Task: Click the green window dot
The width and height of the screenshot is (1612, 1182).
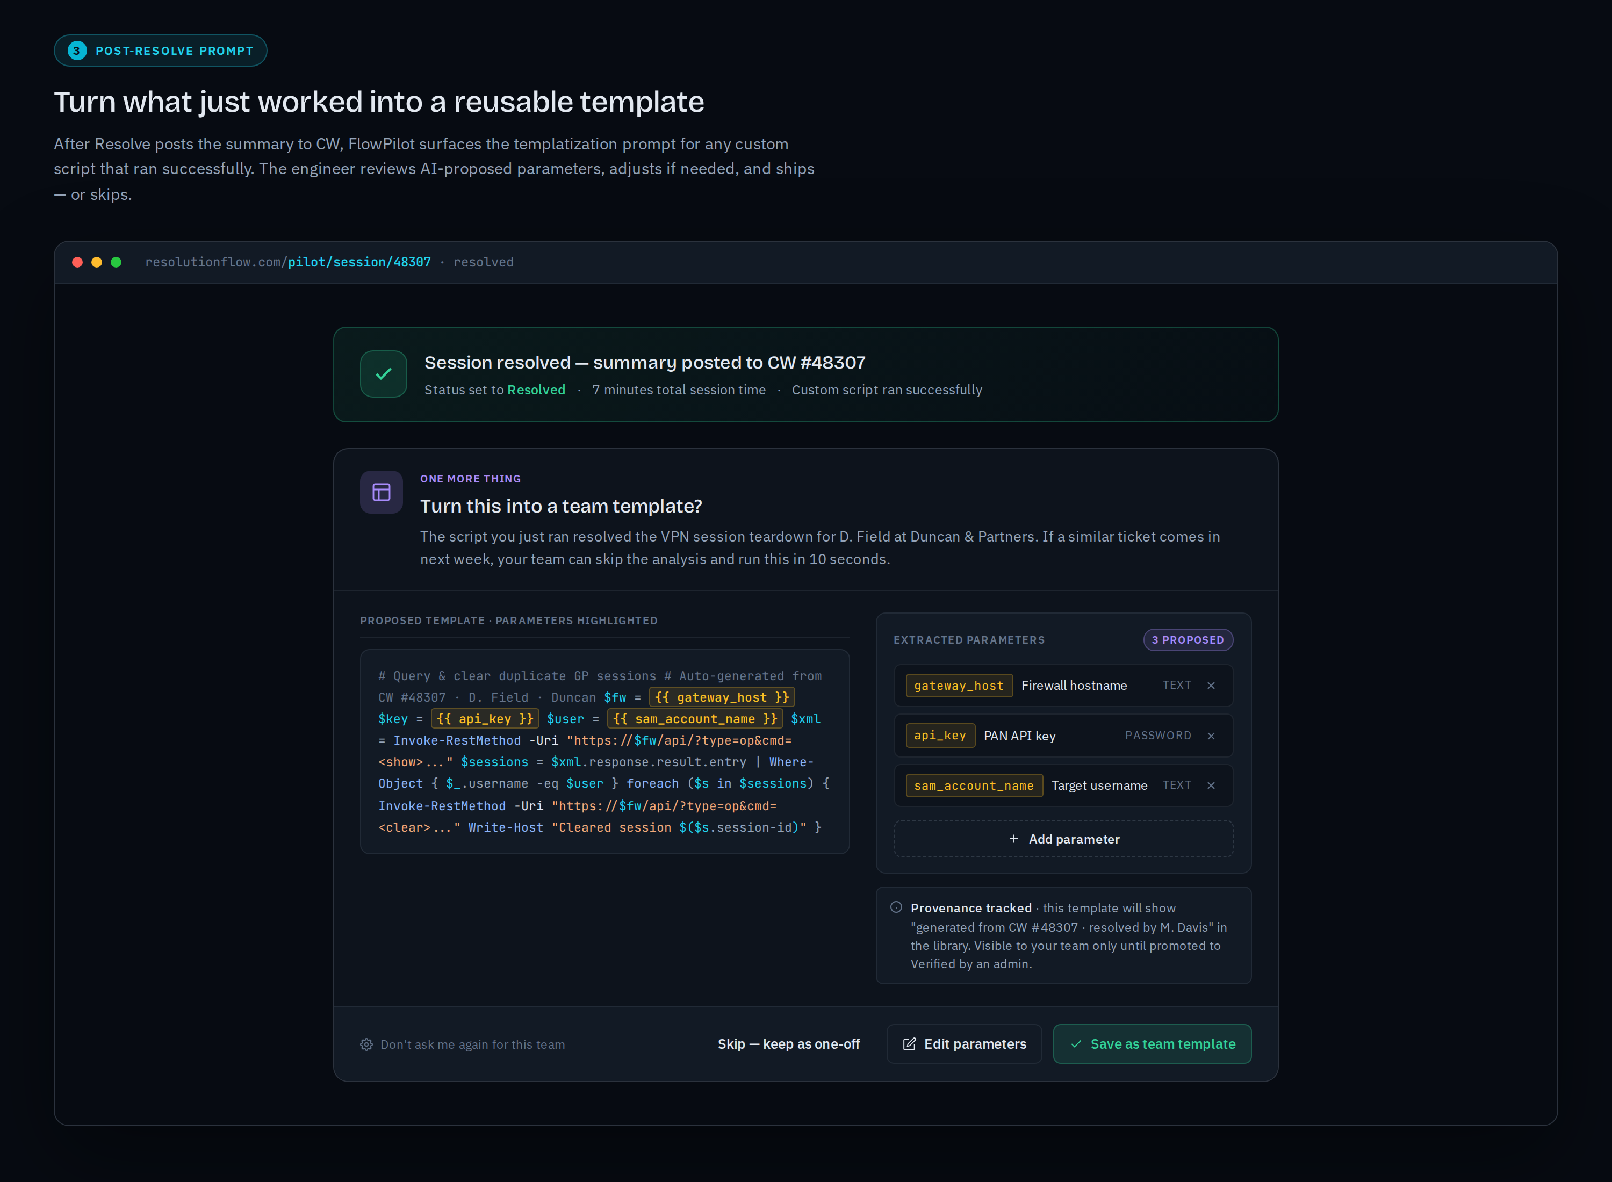Action: [116, 262]
